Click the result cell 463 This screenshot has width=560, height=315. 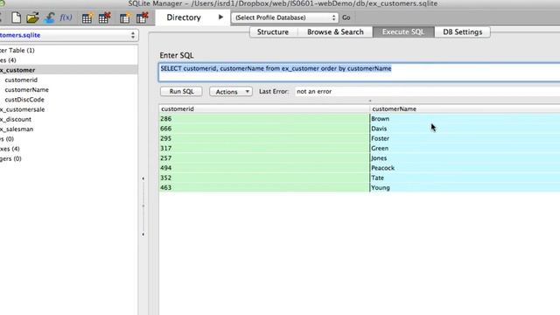264,187
